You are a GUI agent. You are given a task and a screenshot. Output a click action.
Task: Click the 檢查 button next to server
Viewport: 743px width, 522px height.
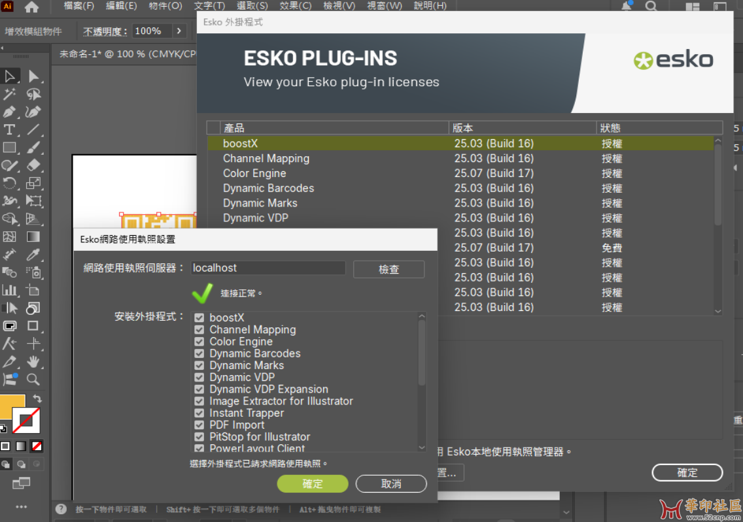pyautogui.click(x=389, y=269)
